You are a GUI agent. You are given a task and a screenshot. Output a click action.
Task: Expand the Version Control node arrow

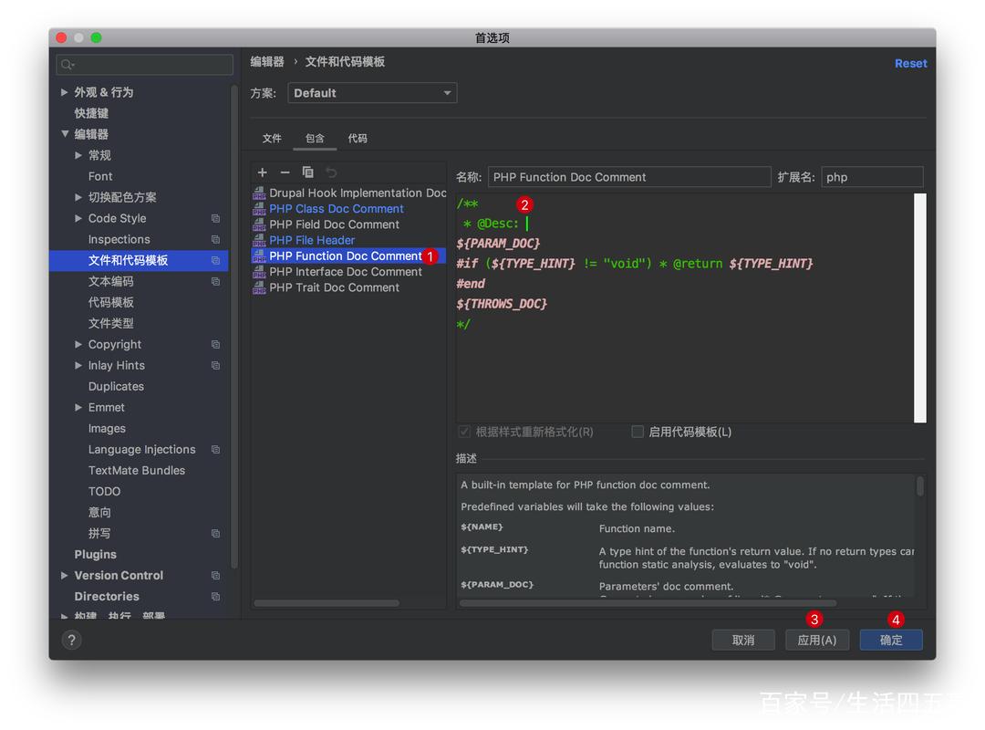point(64,575)
